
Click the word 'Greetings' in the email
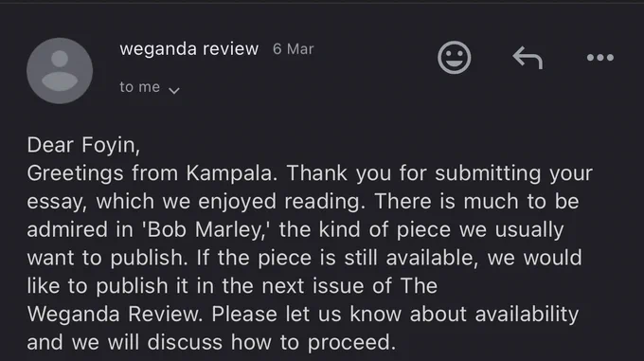75,172
